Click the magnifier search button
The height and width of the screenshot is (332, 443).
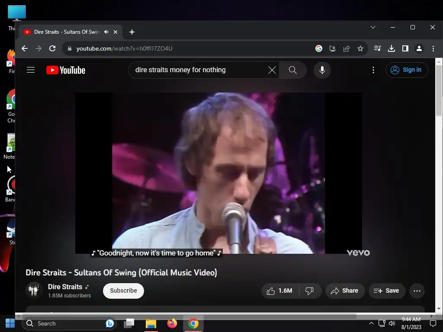pyautogui.click(x=293, y=70)
